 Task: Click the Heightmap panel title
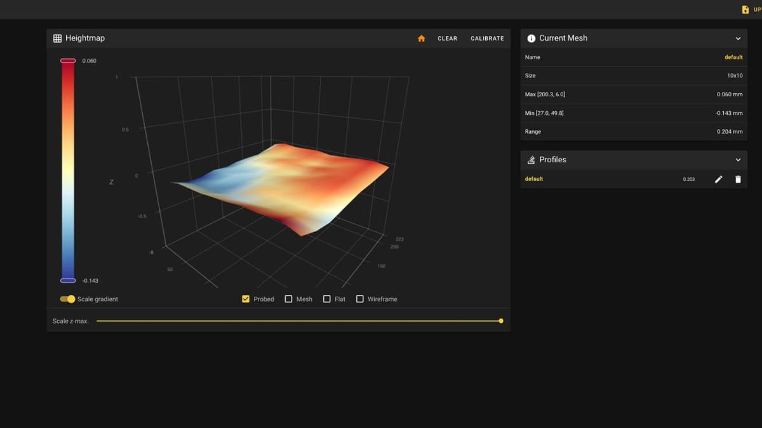click(85, 38)
